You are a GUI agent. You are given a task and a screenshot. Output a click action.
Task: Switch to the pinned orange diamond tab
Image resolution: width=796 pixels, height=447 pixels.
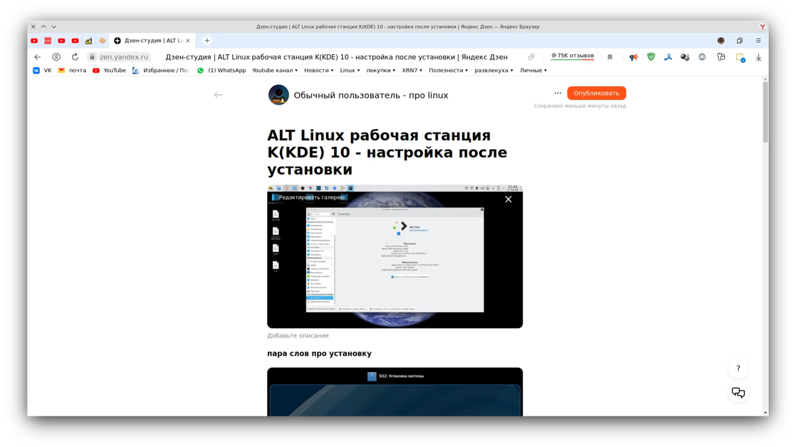102,40
